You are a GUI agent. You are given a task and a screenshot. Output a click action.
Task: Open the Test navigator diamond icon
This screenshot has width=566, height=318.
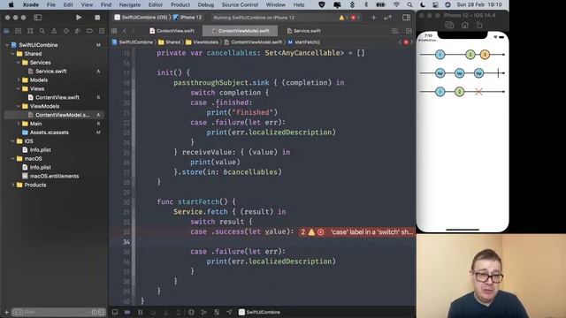pyautogui.click(x=65, y=31)
